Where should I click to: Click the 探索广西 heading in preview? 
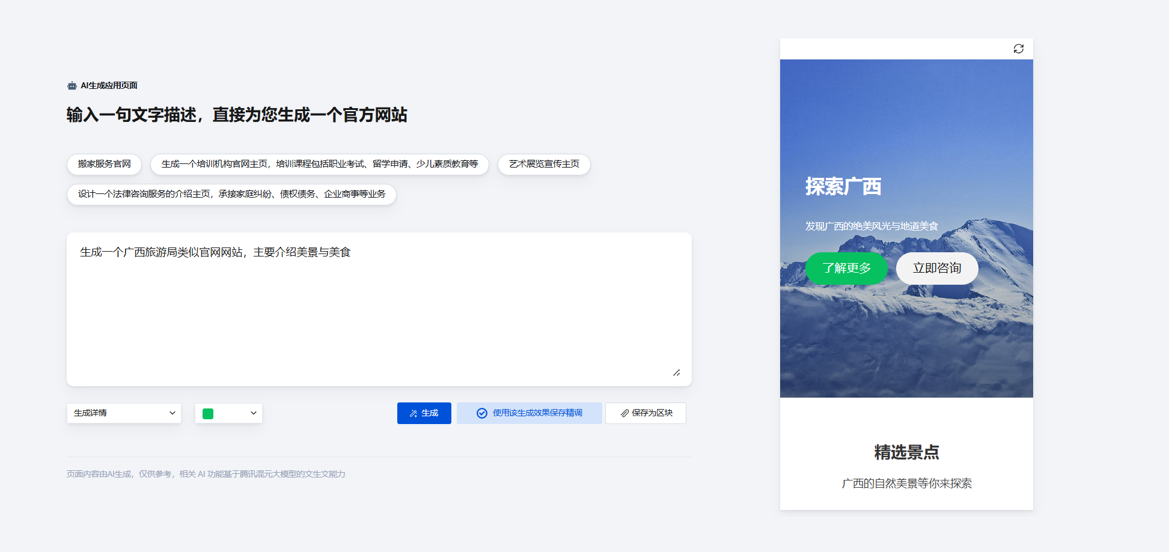point(843,187)
